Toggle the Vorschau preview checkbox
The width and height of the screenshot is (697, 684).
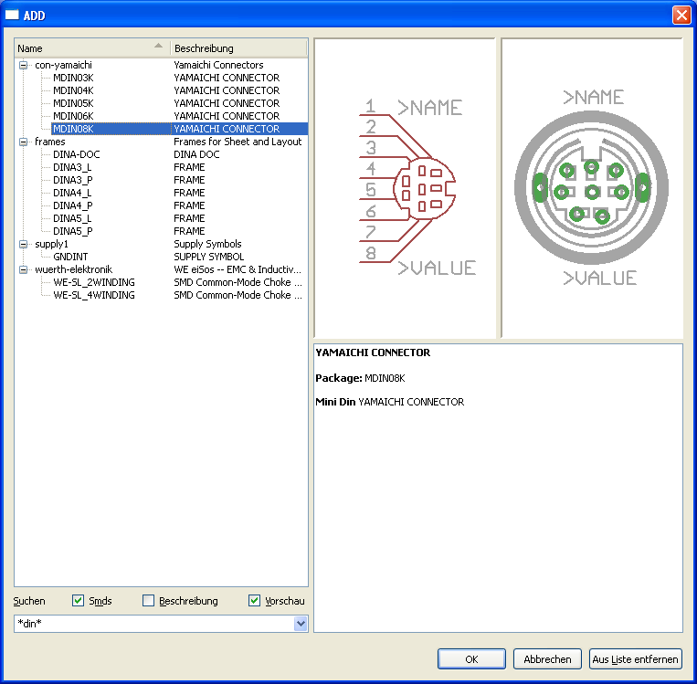254,601
